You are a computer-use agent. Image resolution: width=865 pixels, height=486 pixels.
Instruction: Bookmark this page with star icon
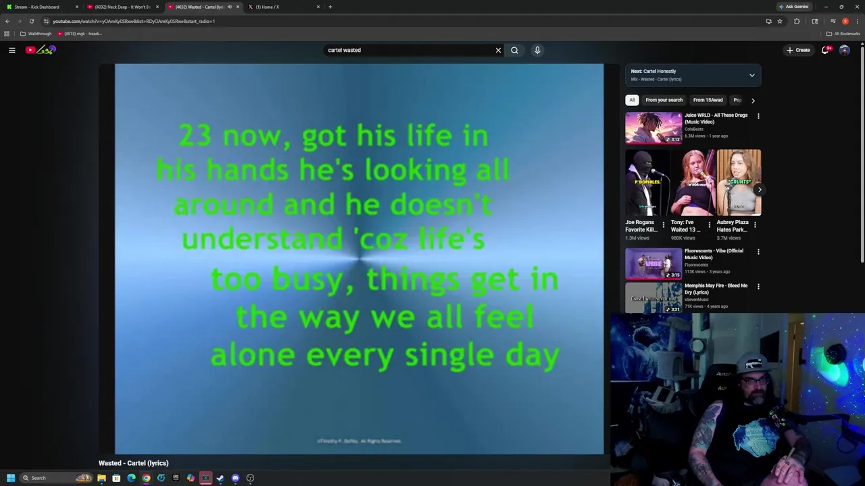point(780,21)
